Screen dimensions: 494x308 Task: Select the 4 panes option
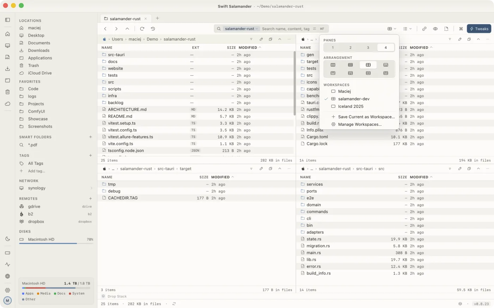click(x=386, y=48)
